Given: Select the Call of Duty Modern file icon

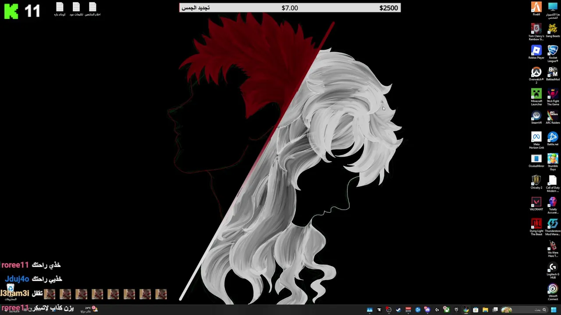Looking at the screenshot, I should [x=553, y=184].
